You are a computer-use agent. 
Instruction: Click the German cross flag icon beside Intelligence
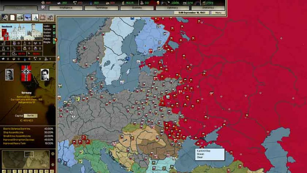43,7
